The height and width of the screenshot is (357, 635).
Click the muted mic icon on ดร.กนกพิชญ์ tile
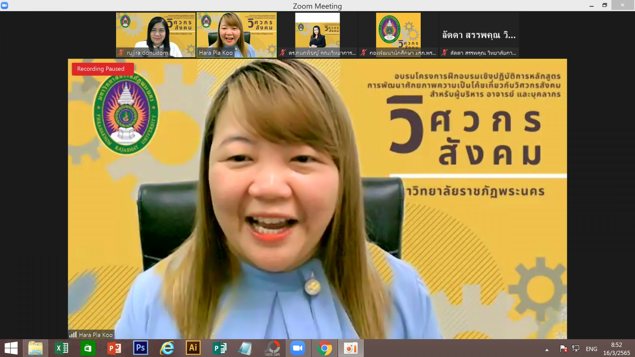(x=283, y=53)
